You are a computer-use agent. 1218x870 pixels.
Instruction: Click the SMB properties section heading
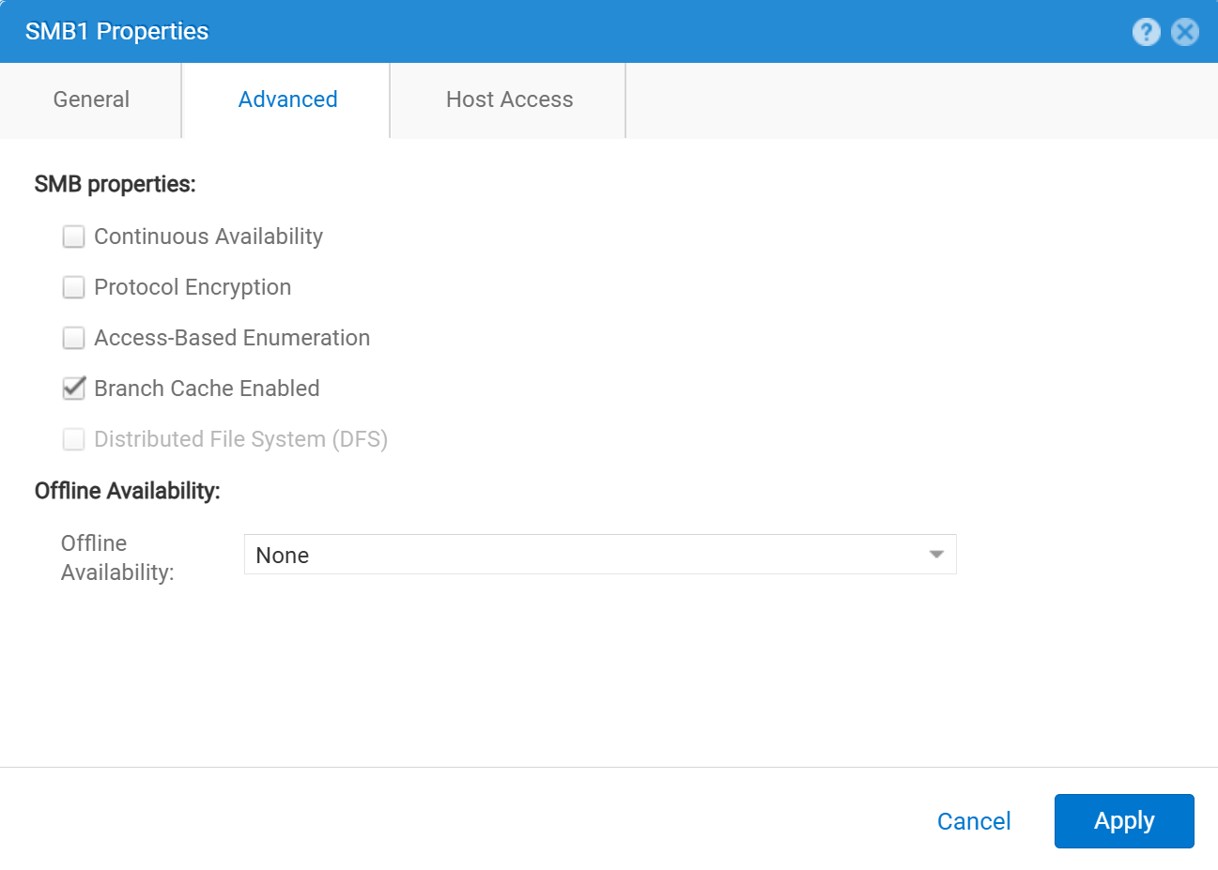tap(115, 184)
